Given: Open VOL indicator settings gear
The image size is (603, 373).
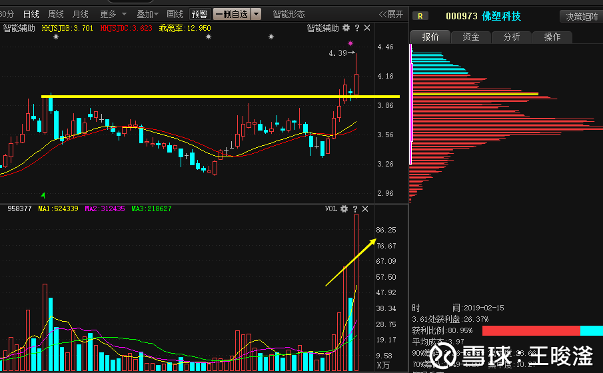Looking at the screenshot, I should (344, 208).
